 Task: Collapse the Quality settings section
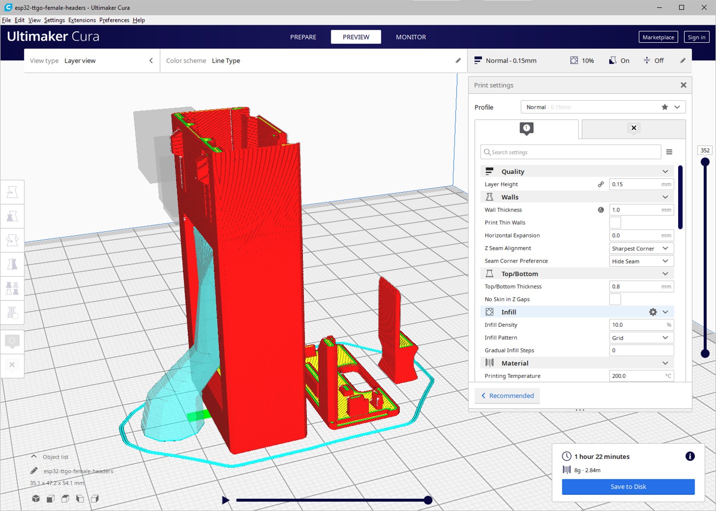[x=665, y=171]
